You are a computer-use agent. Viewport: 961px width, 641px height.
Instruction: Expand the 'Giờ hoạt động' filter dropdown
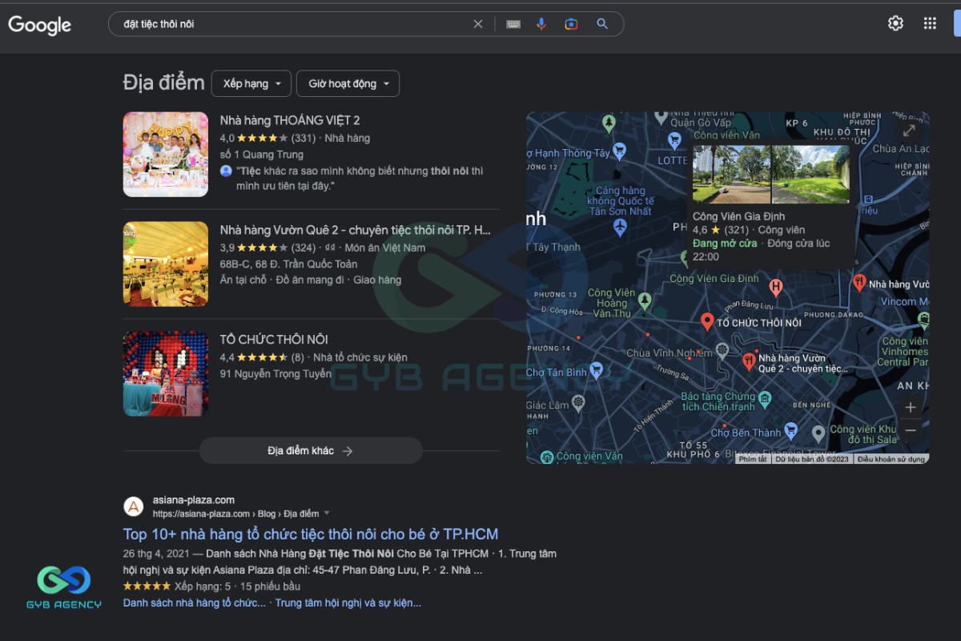pyautogui.click(x=348, y=83)
